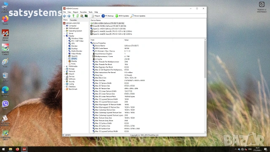The image size is (270, 152).
Task: Click the Field column header
Action: (106, 40)
